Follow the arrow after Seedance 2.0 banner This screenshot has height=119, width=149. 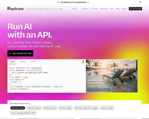(x=88, y=2)
